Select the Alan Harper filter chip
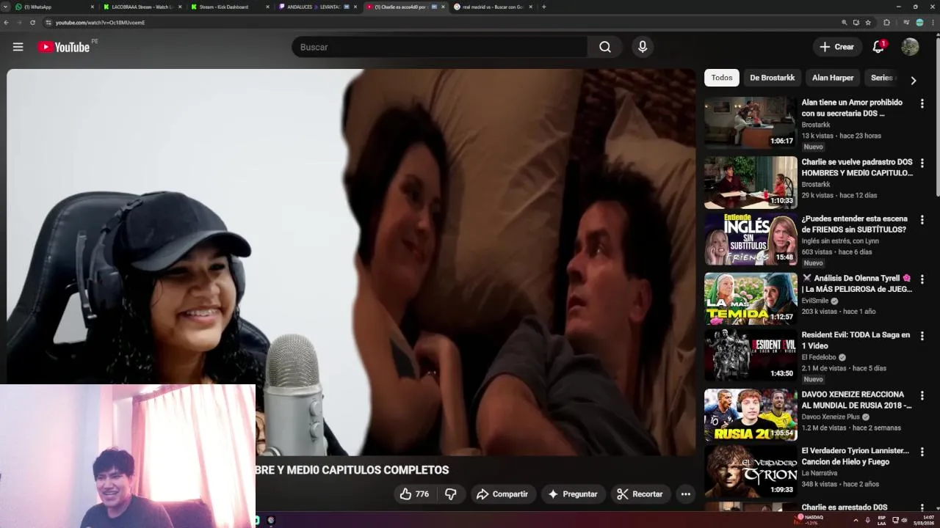The width and height of the screenshot is (940, 528). pyautogui.click(x=833, y=78)
